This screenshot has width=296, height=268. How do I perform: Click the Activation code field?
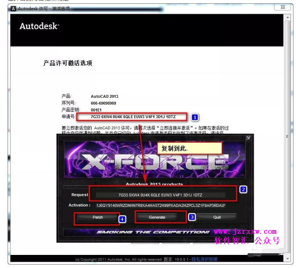click(x=160, y=206)
